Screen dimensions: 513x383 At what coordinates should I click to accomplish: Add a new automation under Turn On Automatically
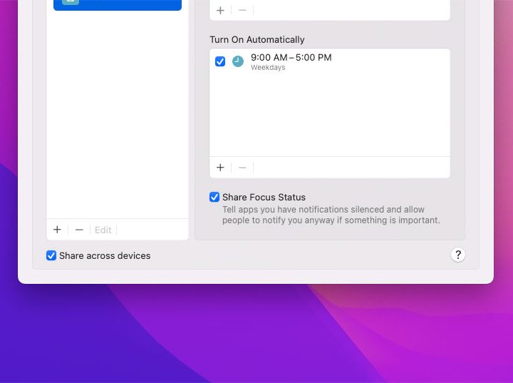point(220,168)
